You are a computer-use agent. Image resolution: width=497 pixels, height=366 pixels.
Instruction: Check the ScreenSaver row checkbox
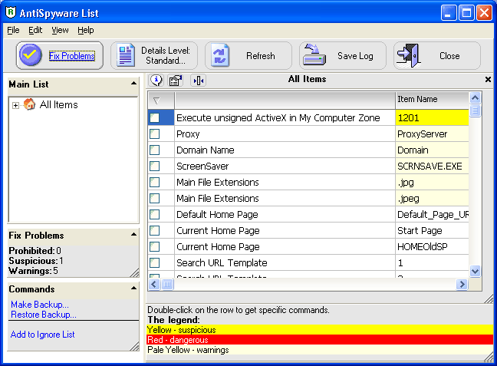click(x=155, y=166)
